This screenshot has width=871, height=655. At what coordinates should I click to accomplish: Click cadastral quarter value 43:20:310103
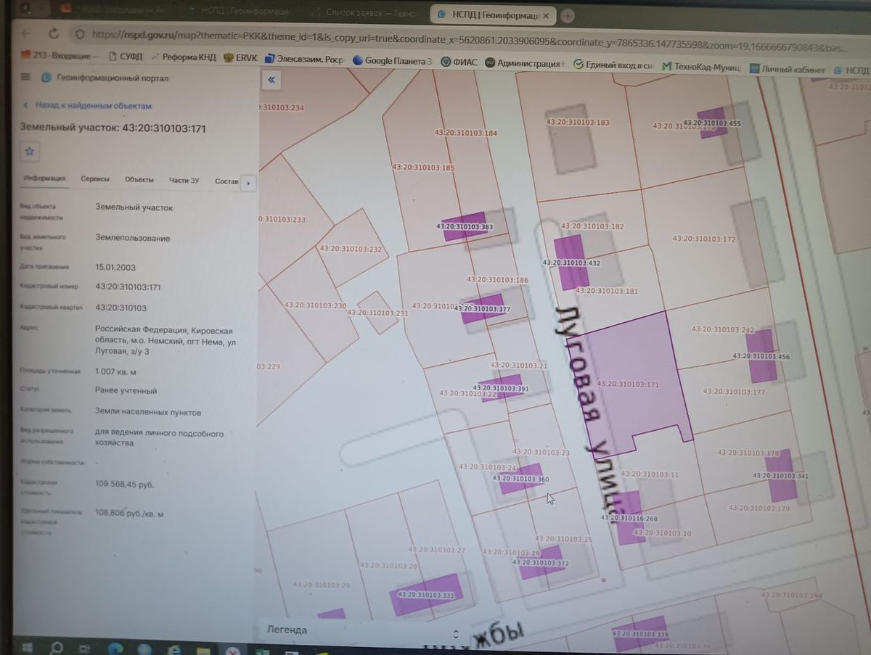[x=121, y=308]
